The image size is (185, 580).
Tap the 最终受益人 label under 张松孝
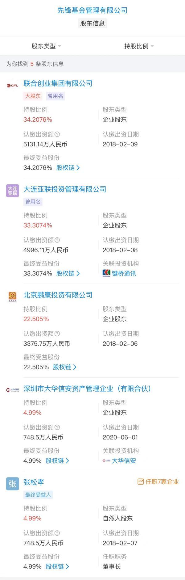tap(38, 495)
